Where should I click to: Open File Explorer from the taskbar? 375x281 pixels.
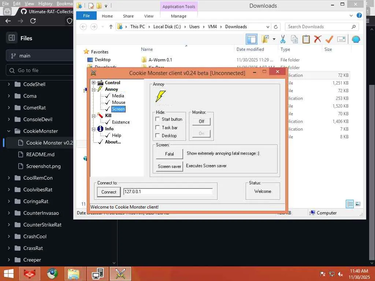[74, 274]
